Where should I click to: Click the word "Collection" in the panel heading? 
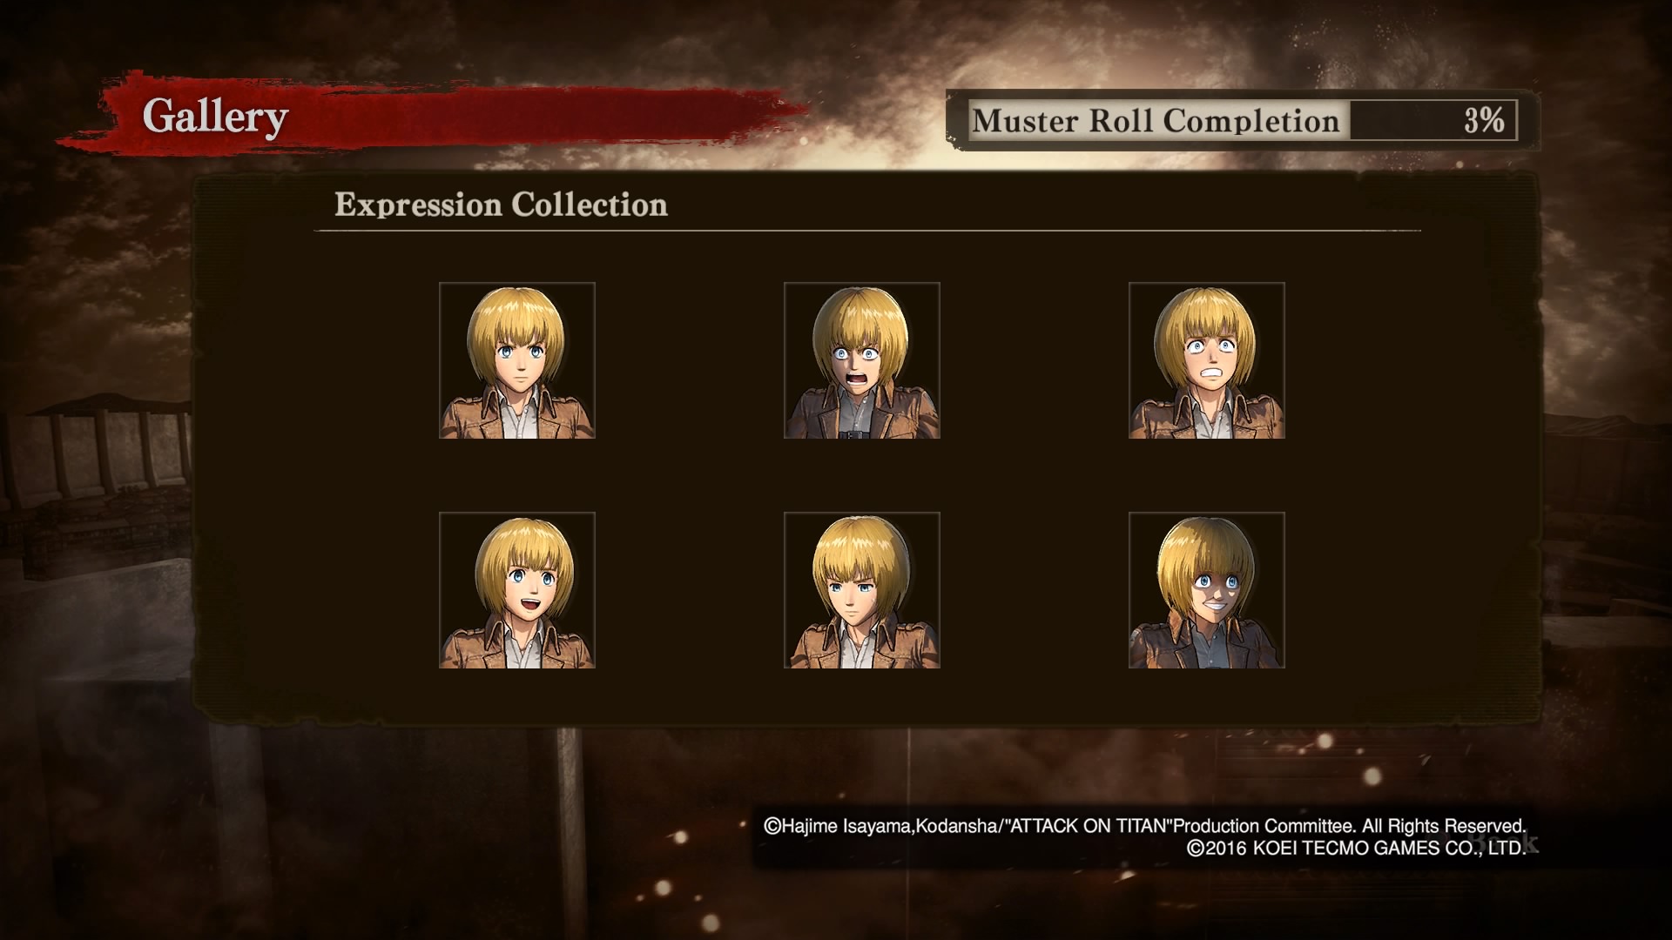pos(590,205)
